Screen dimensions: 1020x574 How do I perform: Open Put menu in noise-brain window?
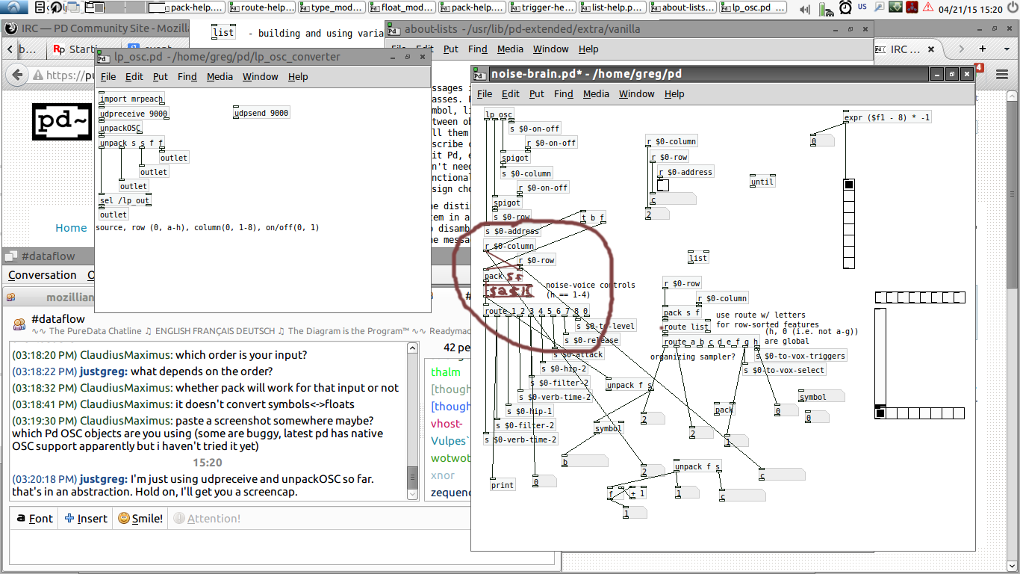[x=537, y=93]
